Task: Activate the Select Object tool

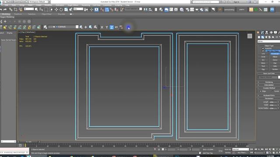Action: point(36,10)
